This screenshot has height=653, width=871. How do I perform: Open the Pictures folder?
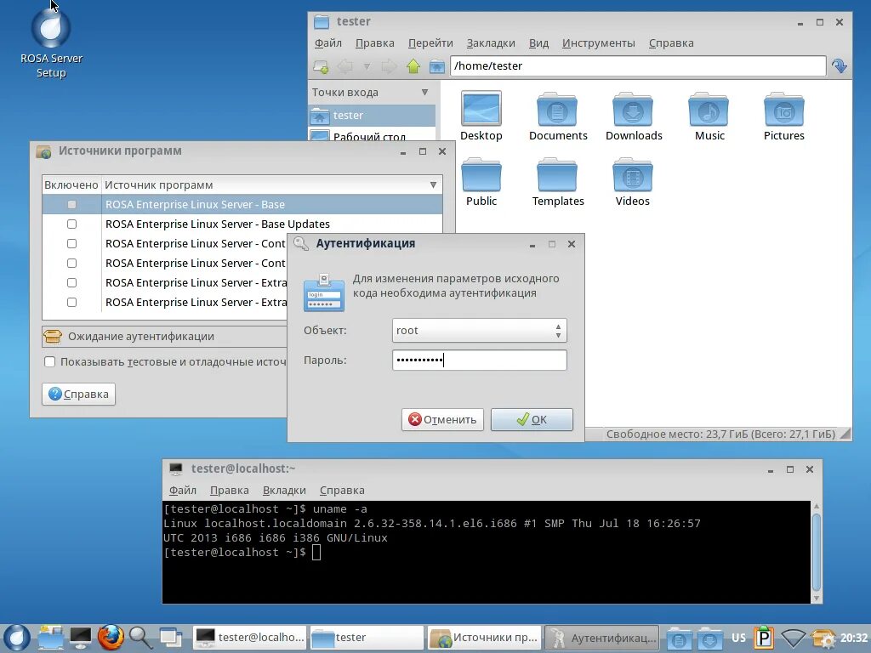click(783, 116)
